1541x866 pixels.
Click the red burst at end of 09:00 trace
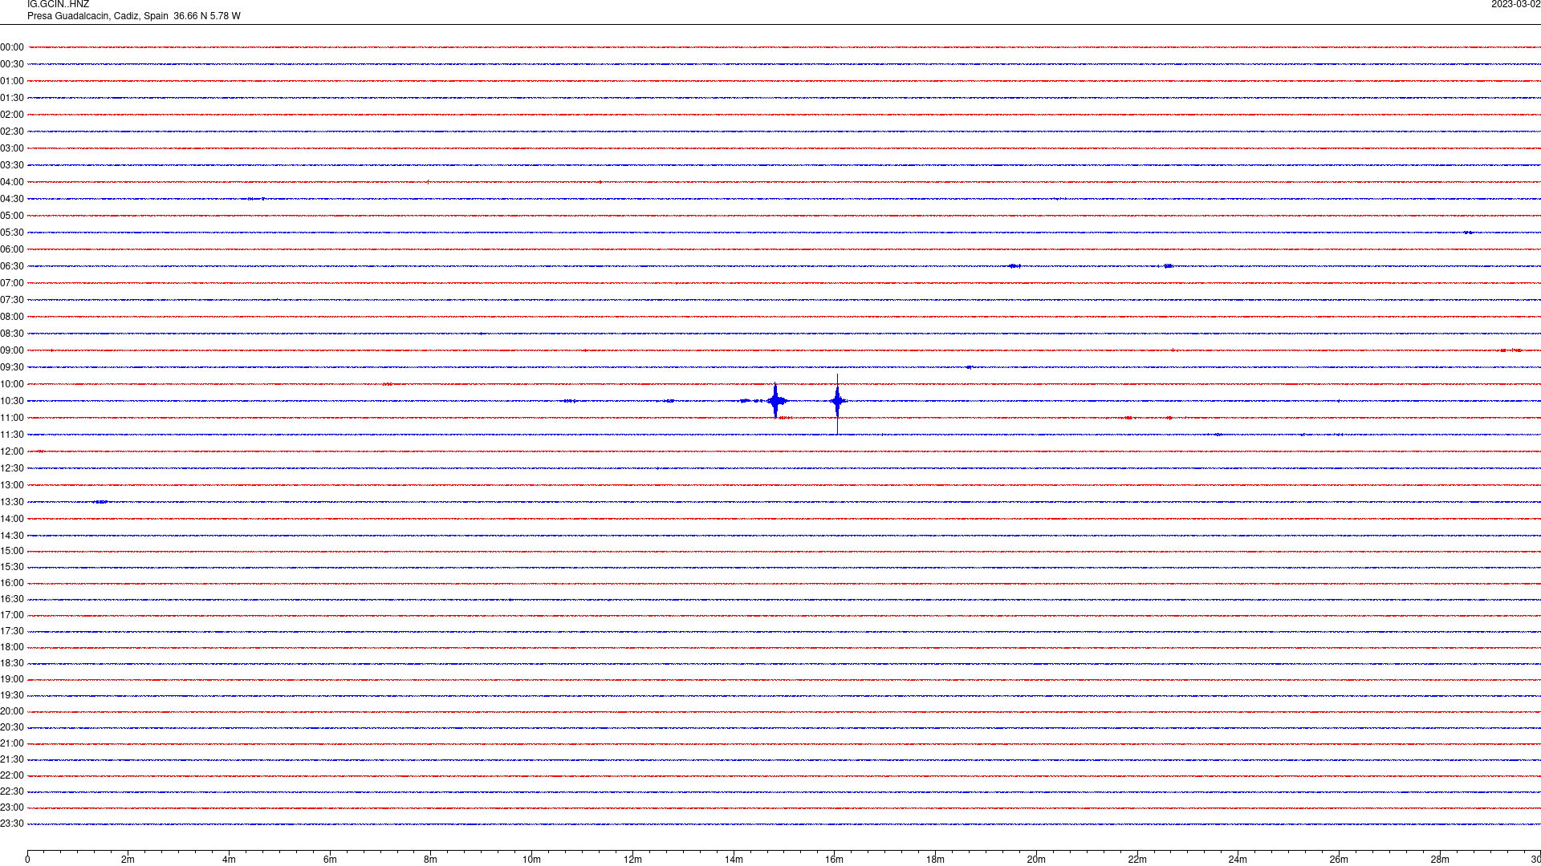pyautogui.click(x=1511, y=350)
